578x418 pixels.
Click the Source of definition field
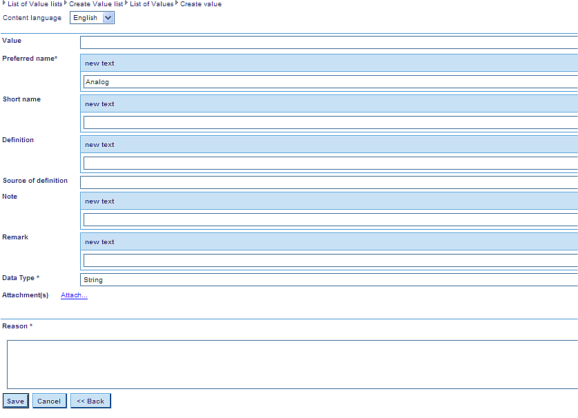pos(329,182)
